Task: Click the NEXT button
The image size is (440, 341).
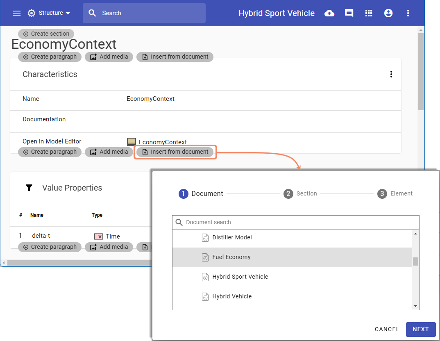Action: tap(420, 330)
